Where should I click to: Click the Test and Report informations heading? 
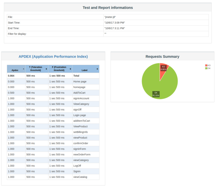point(108,8)
